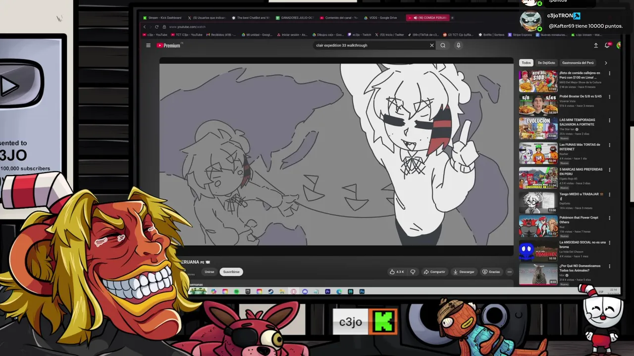
Task: Open the Probé Broster De S/8 video thumbnail
Action: (x=538, y=105)
